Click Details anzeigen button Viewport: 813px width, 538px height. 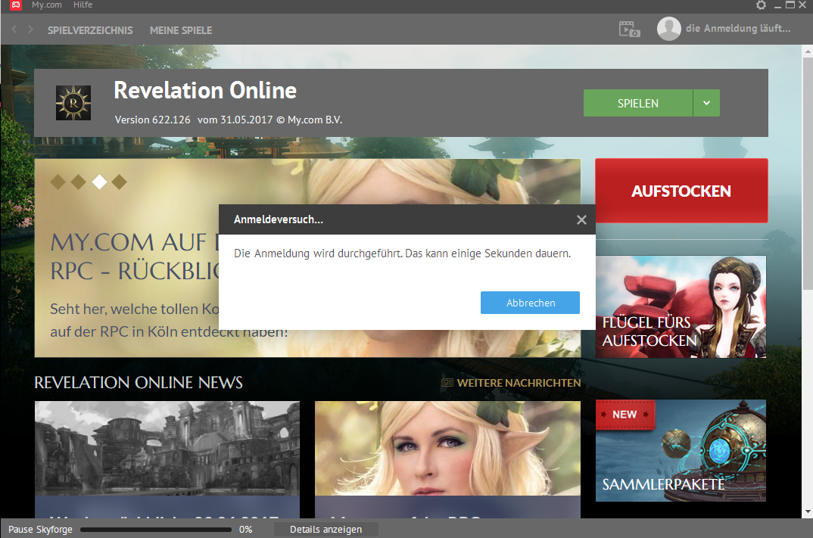pyautogui.click(x=326, y=529)
